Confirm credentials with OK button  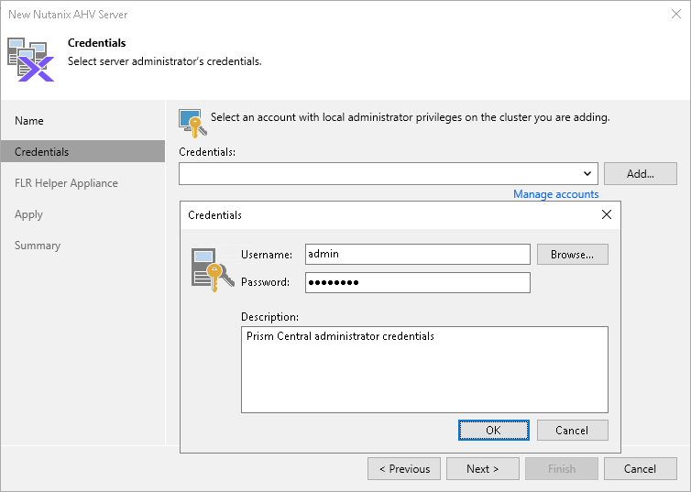click(x=493, y=431)
